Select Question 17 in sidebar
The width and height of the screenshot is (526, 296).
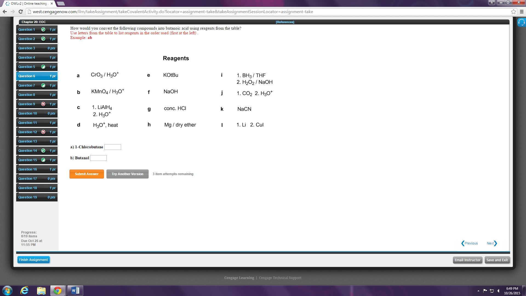tap(36, 178)
